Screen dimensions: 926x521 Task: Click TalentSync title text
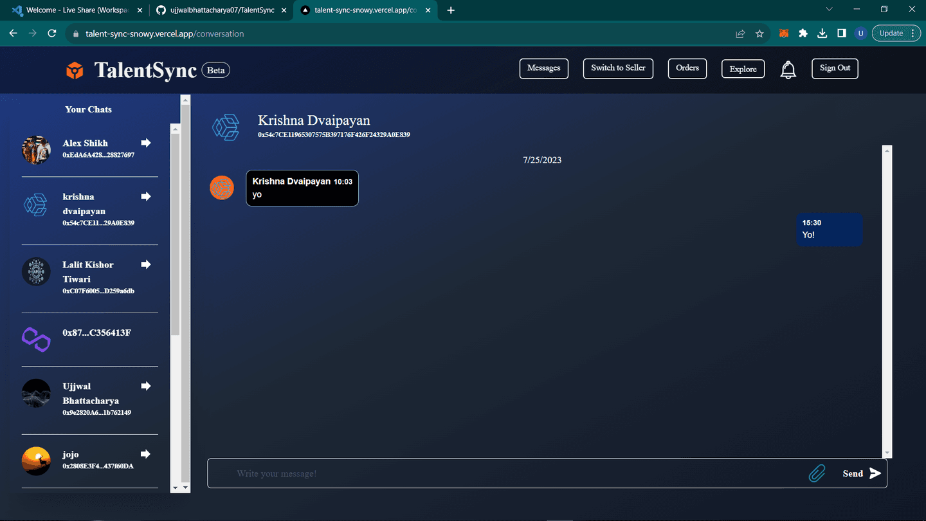pyautogui.click(x=145, y=70)
